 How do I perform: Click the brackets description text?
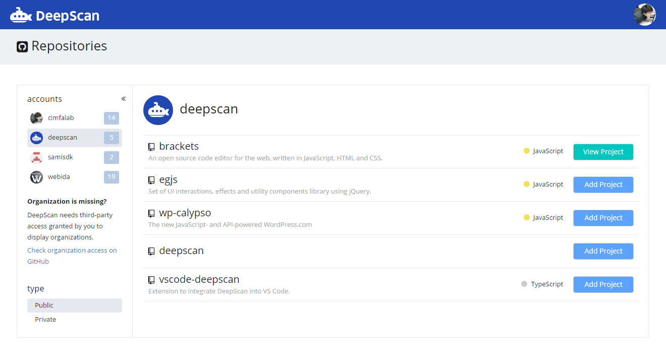tap(265, 158)
